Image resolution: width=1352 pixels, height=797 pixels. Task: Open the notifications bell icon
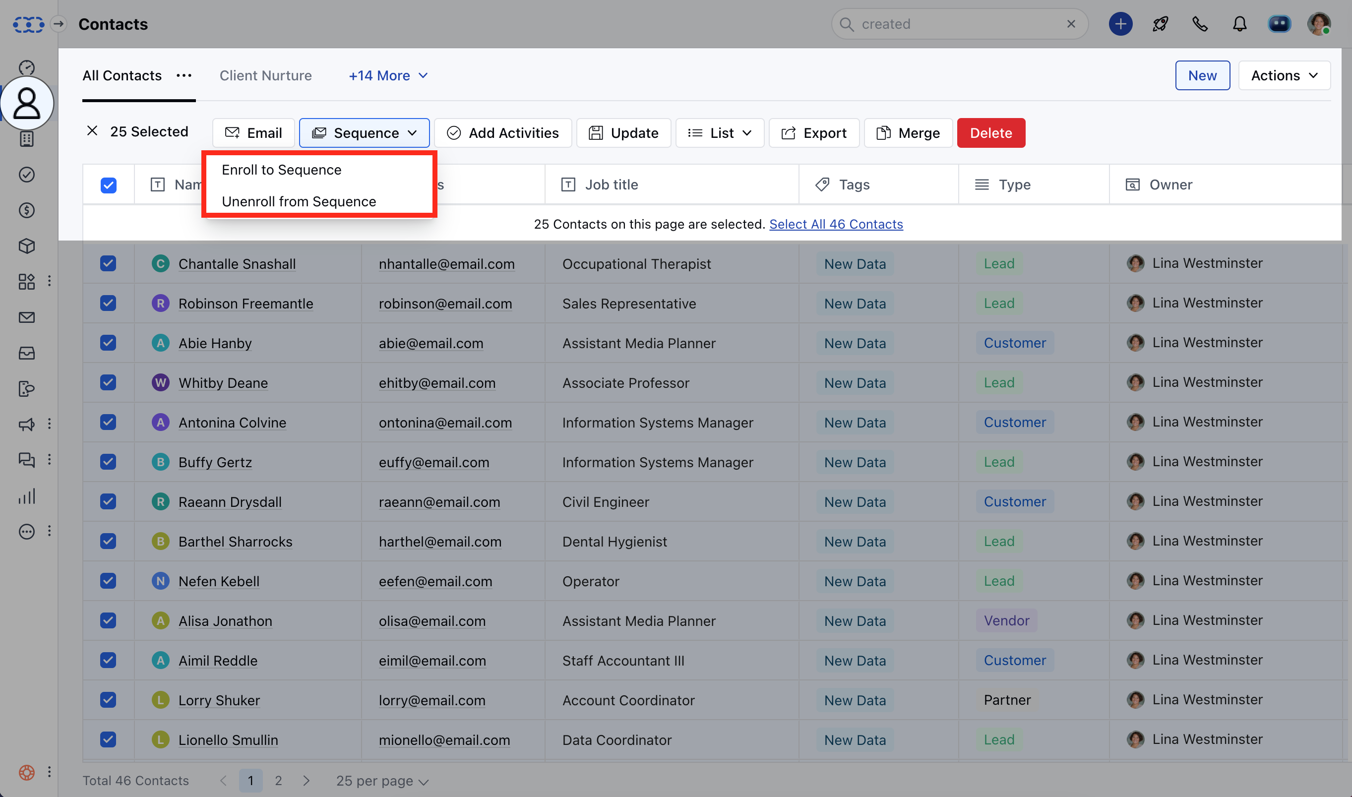1240,24
